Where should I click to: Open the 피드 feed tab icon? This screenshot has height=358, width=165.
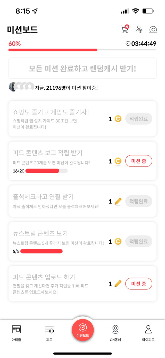click(49, 329)
